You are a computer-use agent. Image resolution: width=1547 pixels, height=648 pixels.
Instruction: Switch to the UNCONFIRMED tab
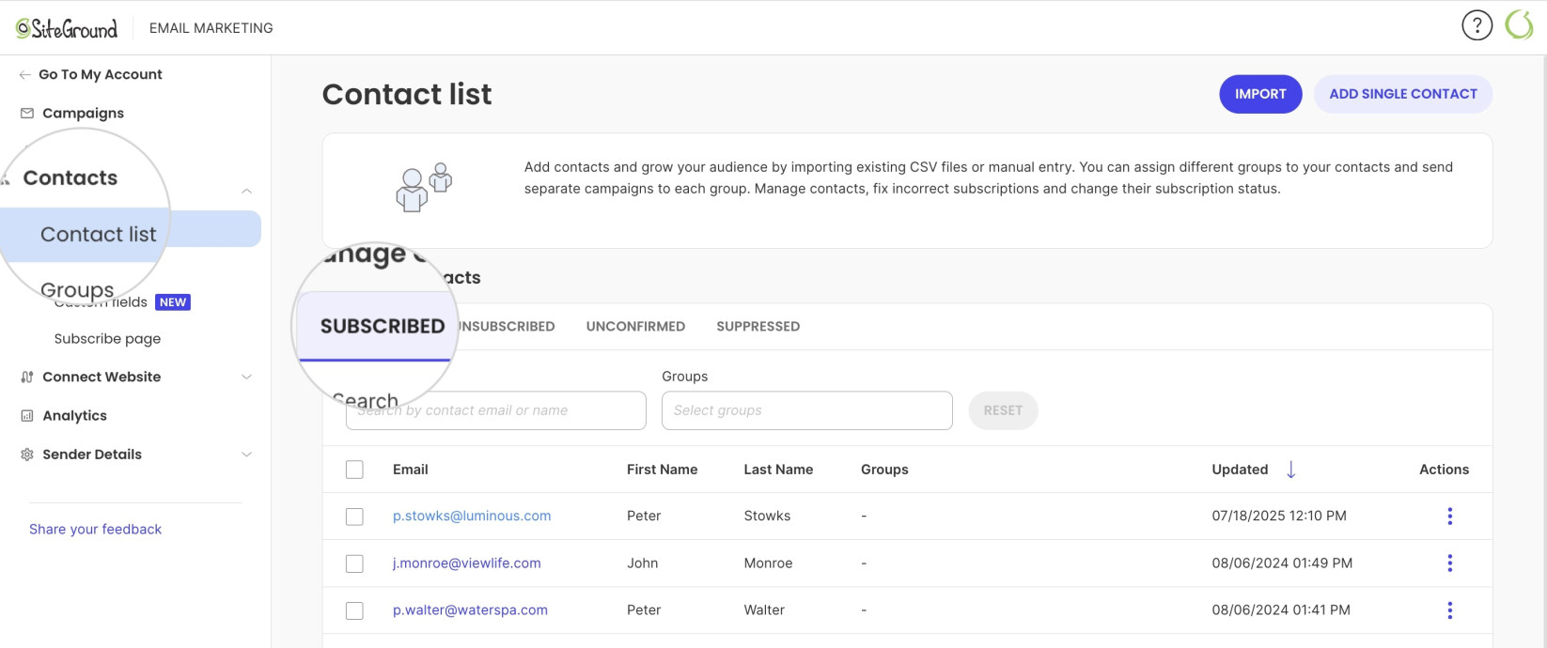[635, 326]
